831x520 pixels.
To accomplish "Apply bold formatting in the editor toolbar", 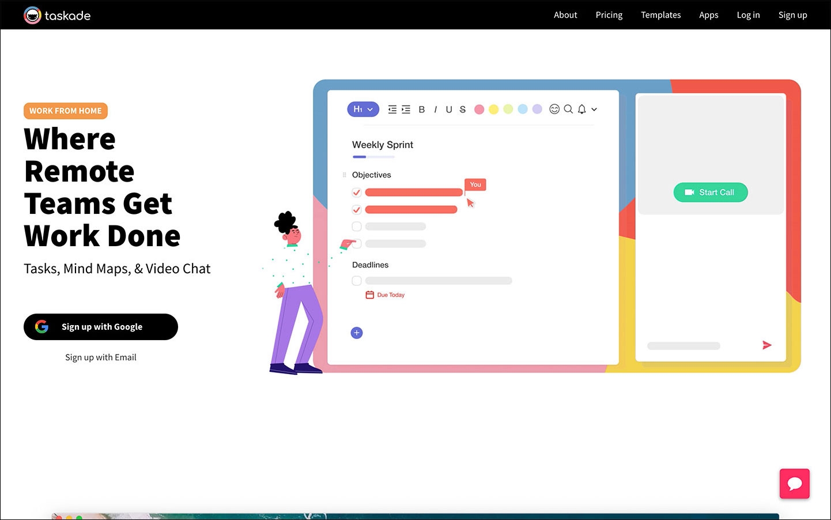I will 422,110.
